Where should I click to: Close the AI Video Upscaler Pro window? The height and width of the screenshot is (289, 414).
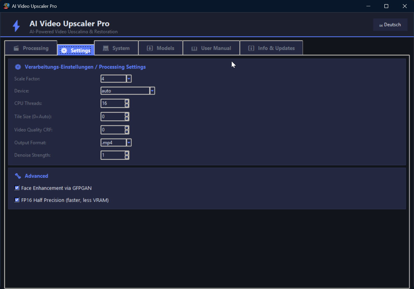pyautogui.click(x=405, y=6)
